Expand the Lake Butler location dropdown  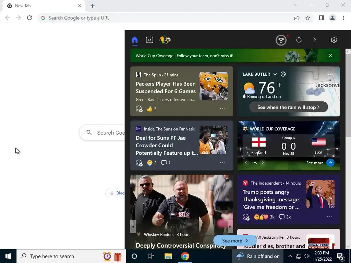275,74
